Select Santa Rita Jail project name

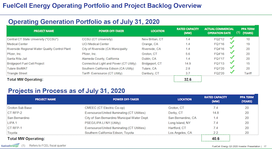tap(17, 59)
